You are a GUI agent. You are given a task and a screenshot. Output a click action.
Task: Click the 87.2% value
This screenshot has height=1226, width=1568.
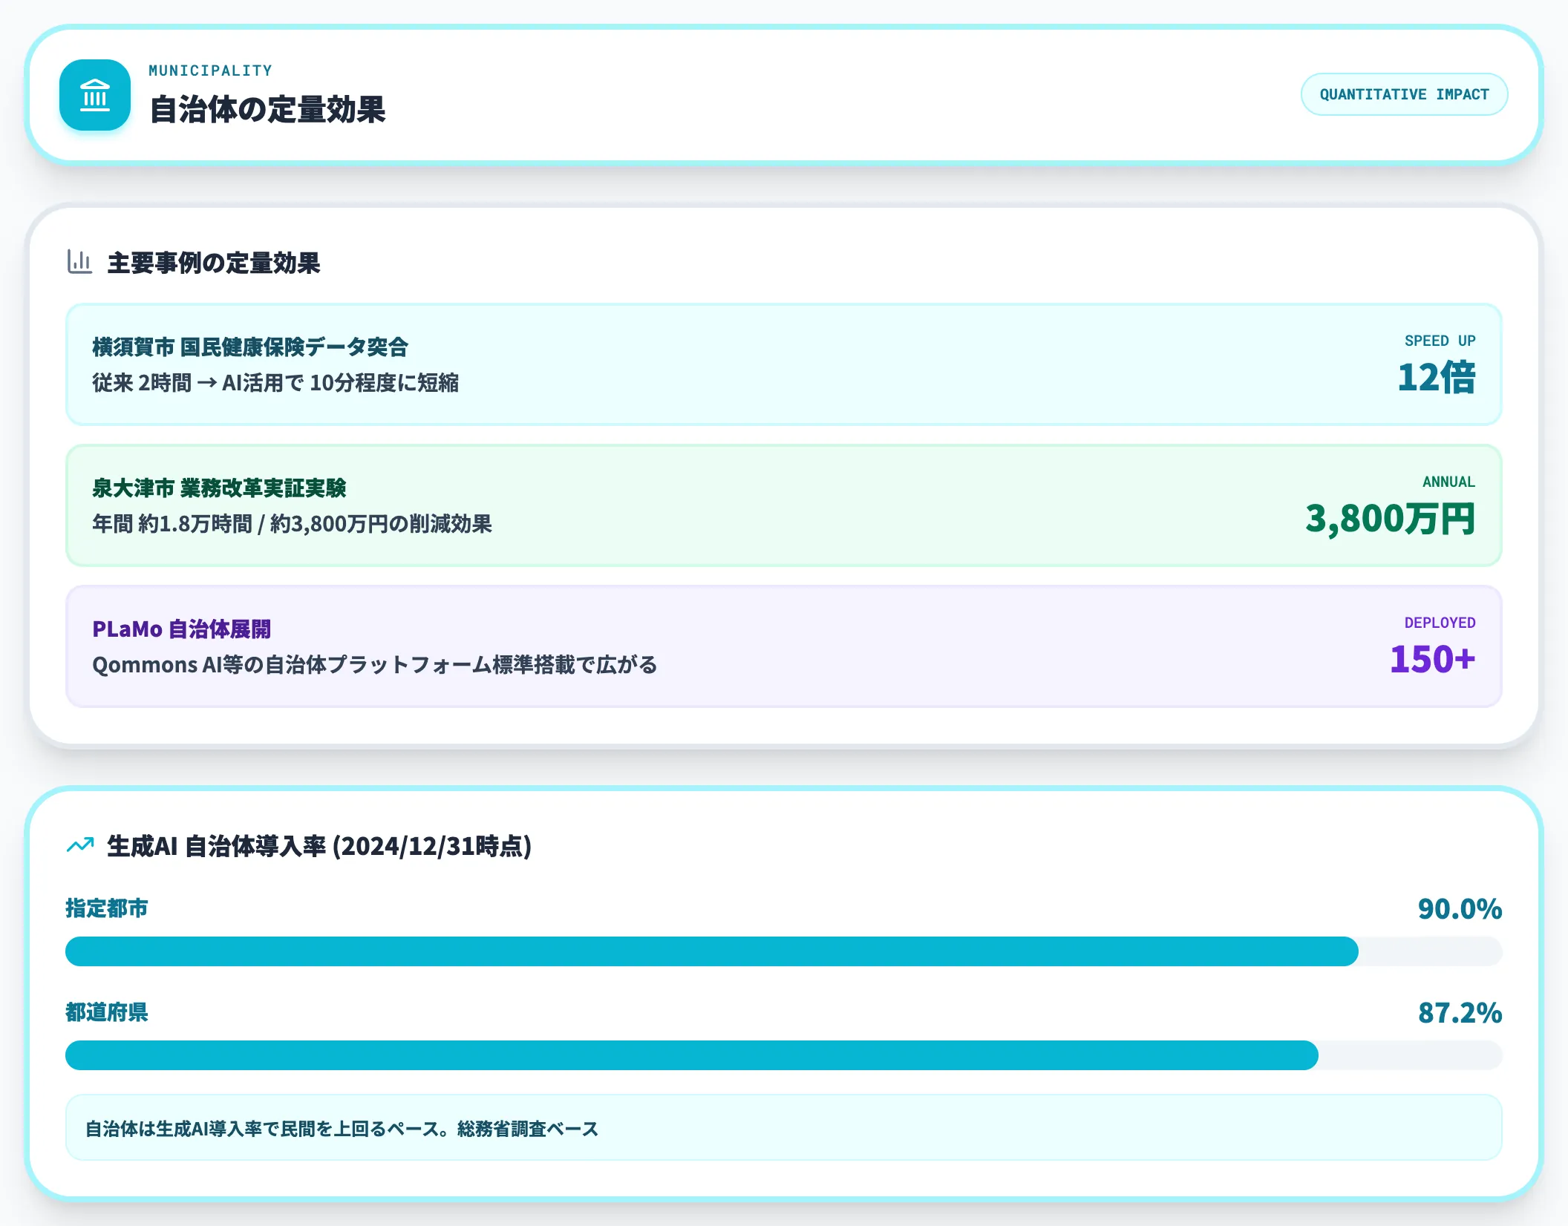tap(1460, 1012)
